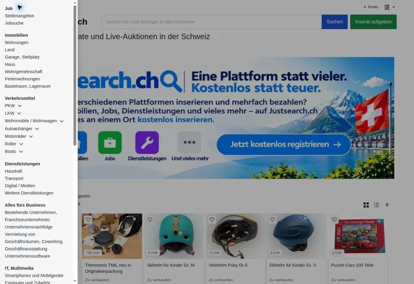Switch to list view icon
Image resolution: width=414 pixels, height=284 pixels.
(x=376, y=205)
